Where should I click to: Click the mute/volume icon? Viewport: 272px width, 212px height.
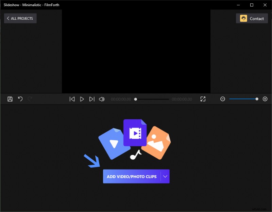[102, 99]
